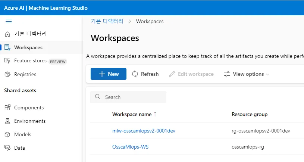Click the Workspaces breadcrumb text
Viewport: 304px width, 162px height.
pos(150,21)
